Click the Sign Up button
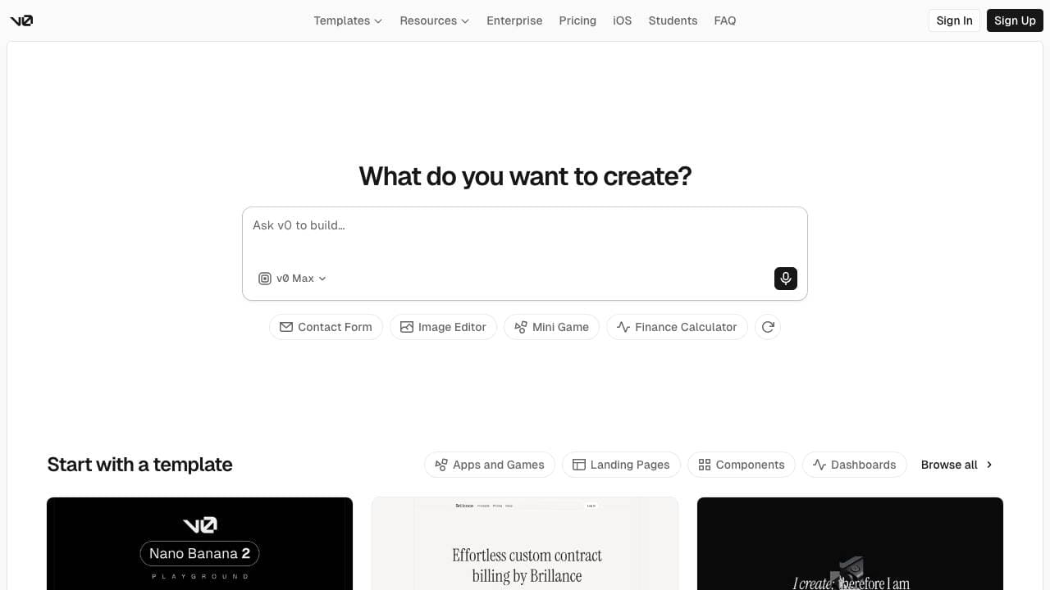This screenshot has height=590, width=1050. tap(1015, 20)
